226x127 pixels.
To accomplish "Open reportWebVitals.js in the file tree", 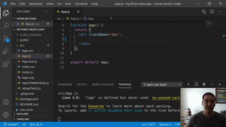I will [35, 83].
